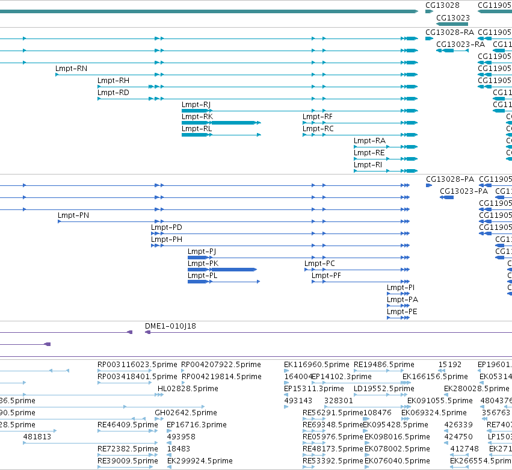
Task: Open EST RP003116023.5prime
Action: tap(137, 365)
